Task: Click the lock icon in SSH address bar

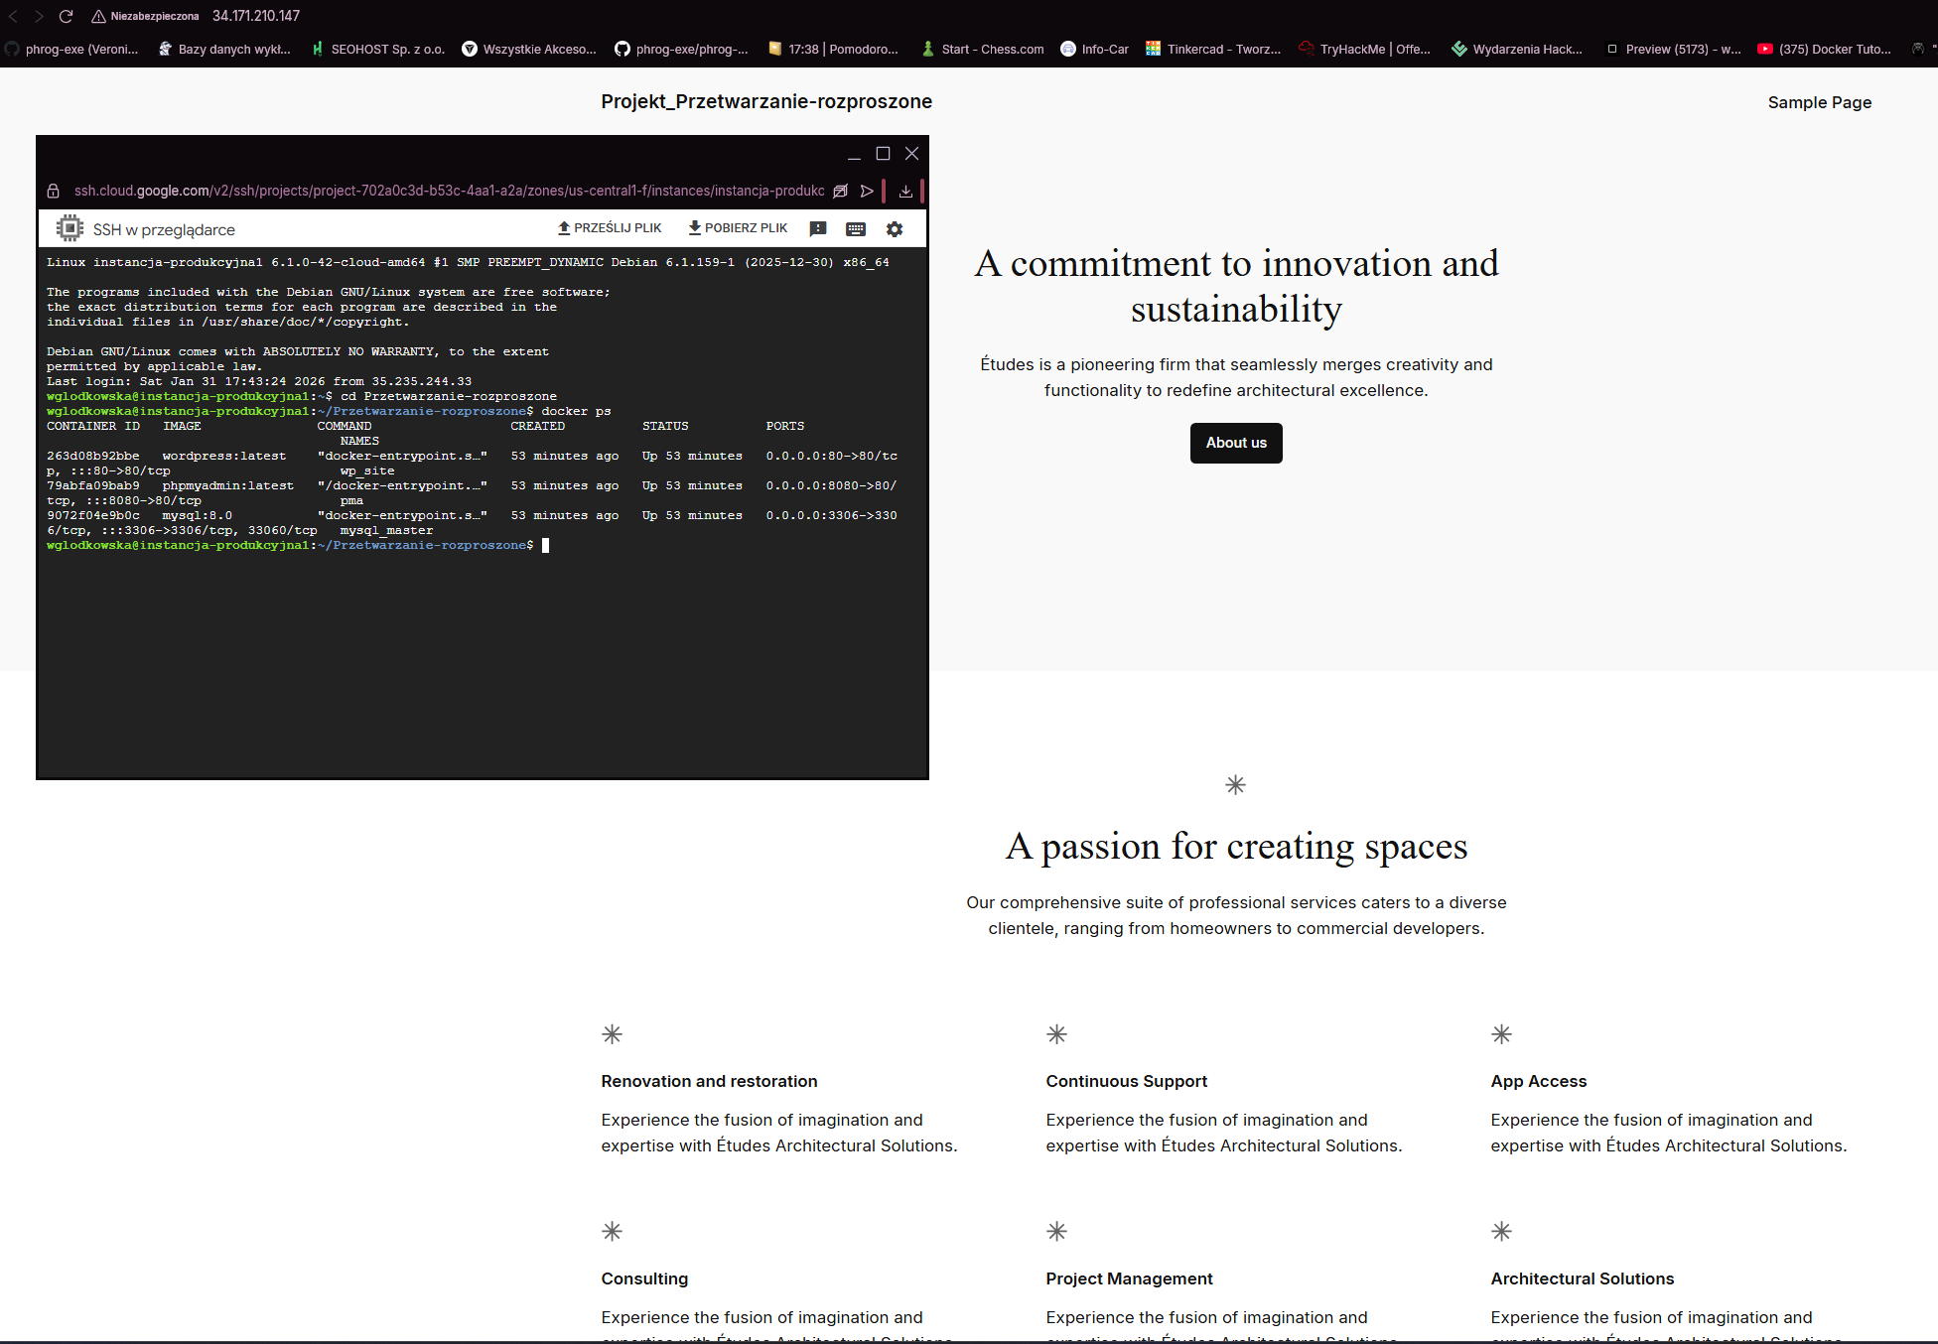Action: point(54,191)
